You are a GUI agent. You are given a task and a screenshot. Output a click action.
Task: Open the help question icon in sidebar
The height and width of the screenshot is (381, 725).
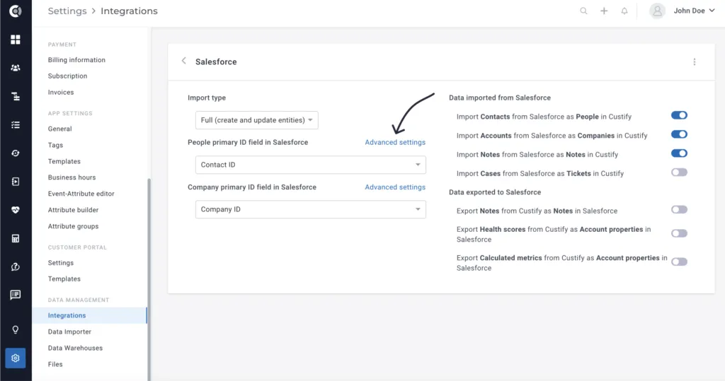pos(16,266)
